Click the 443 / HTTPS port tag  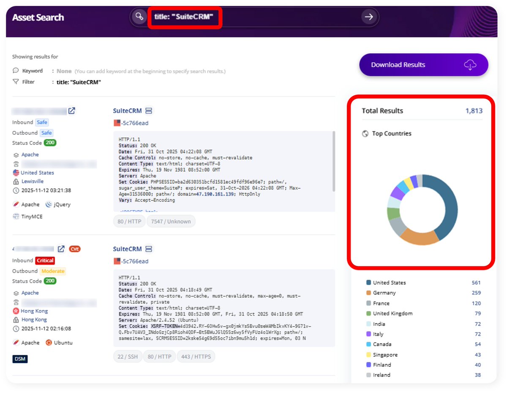pyautogui.click(x=196, y=357)
